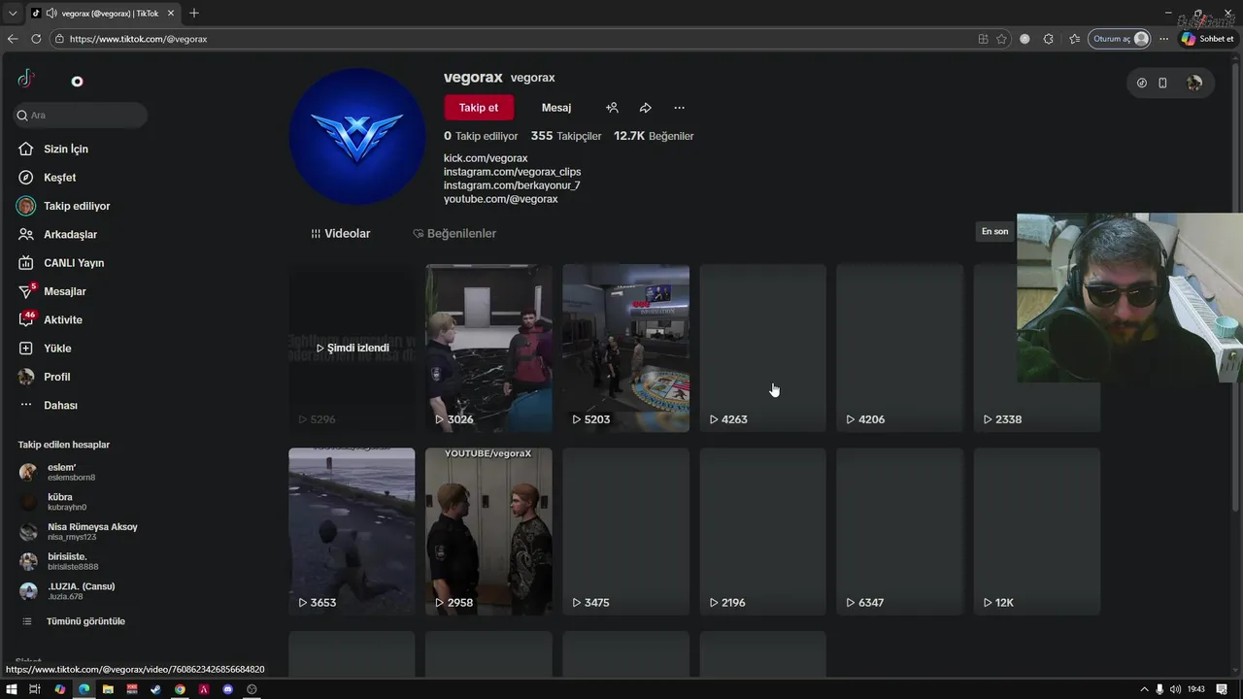The width and height of the screenshot is (1243, 699).
Task: Open the video with 3653 views
Action: 352,531
